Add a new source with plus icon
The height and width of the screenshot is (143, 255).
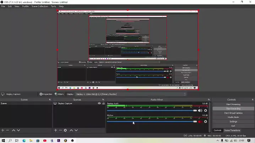point(55,130)
